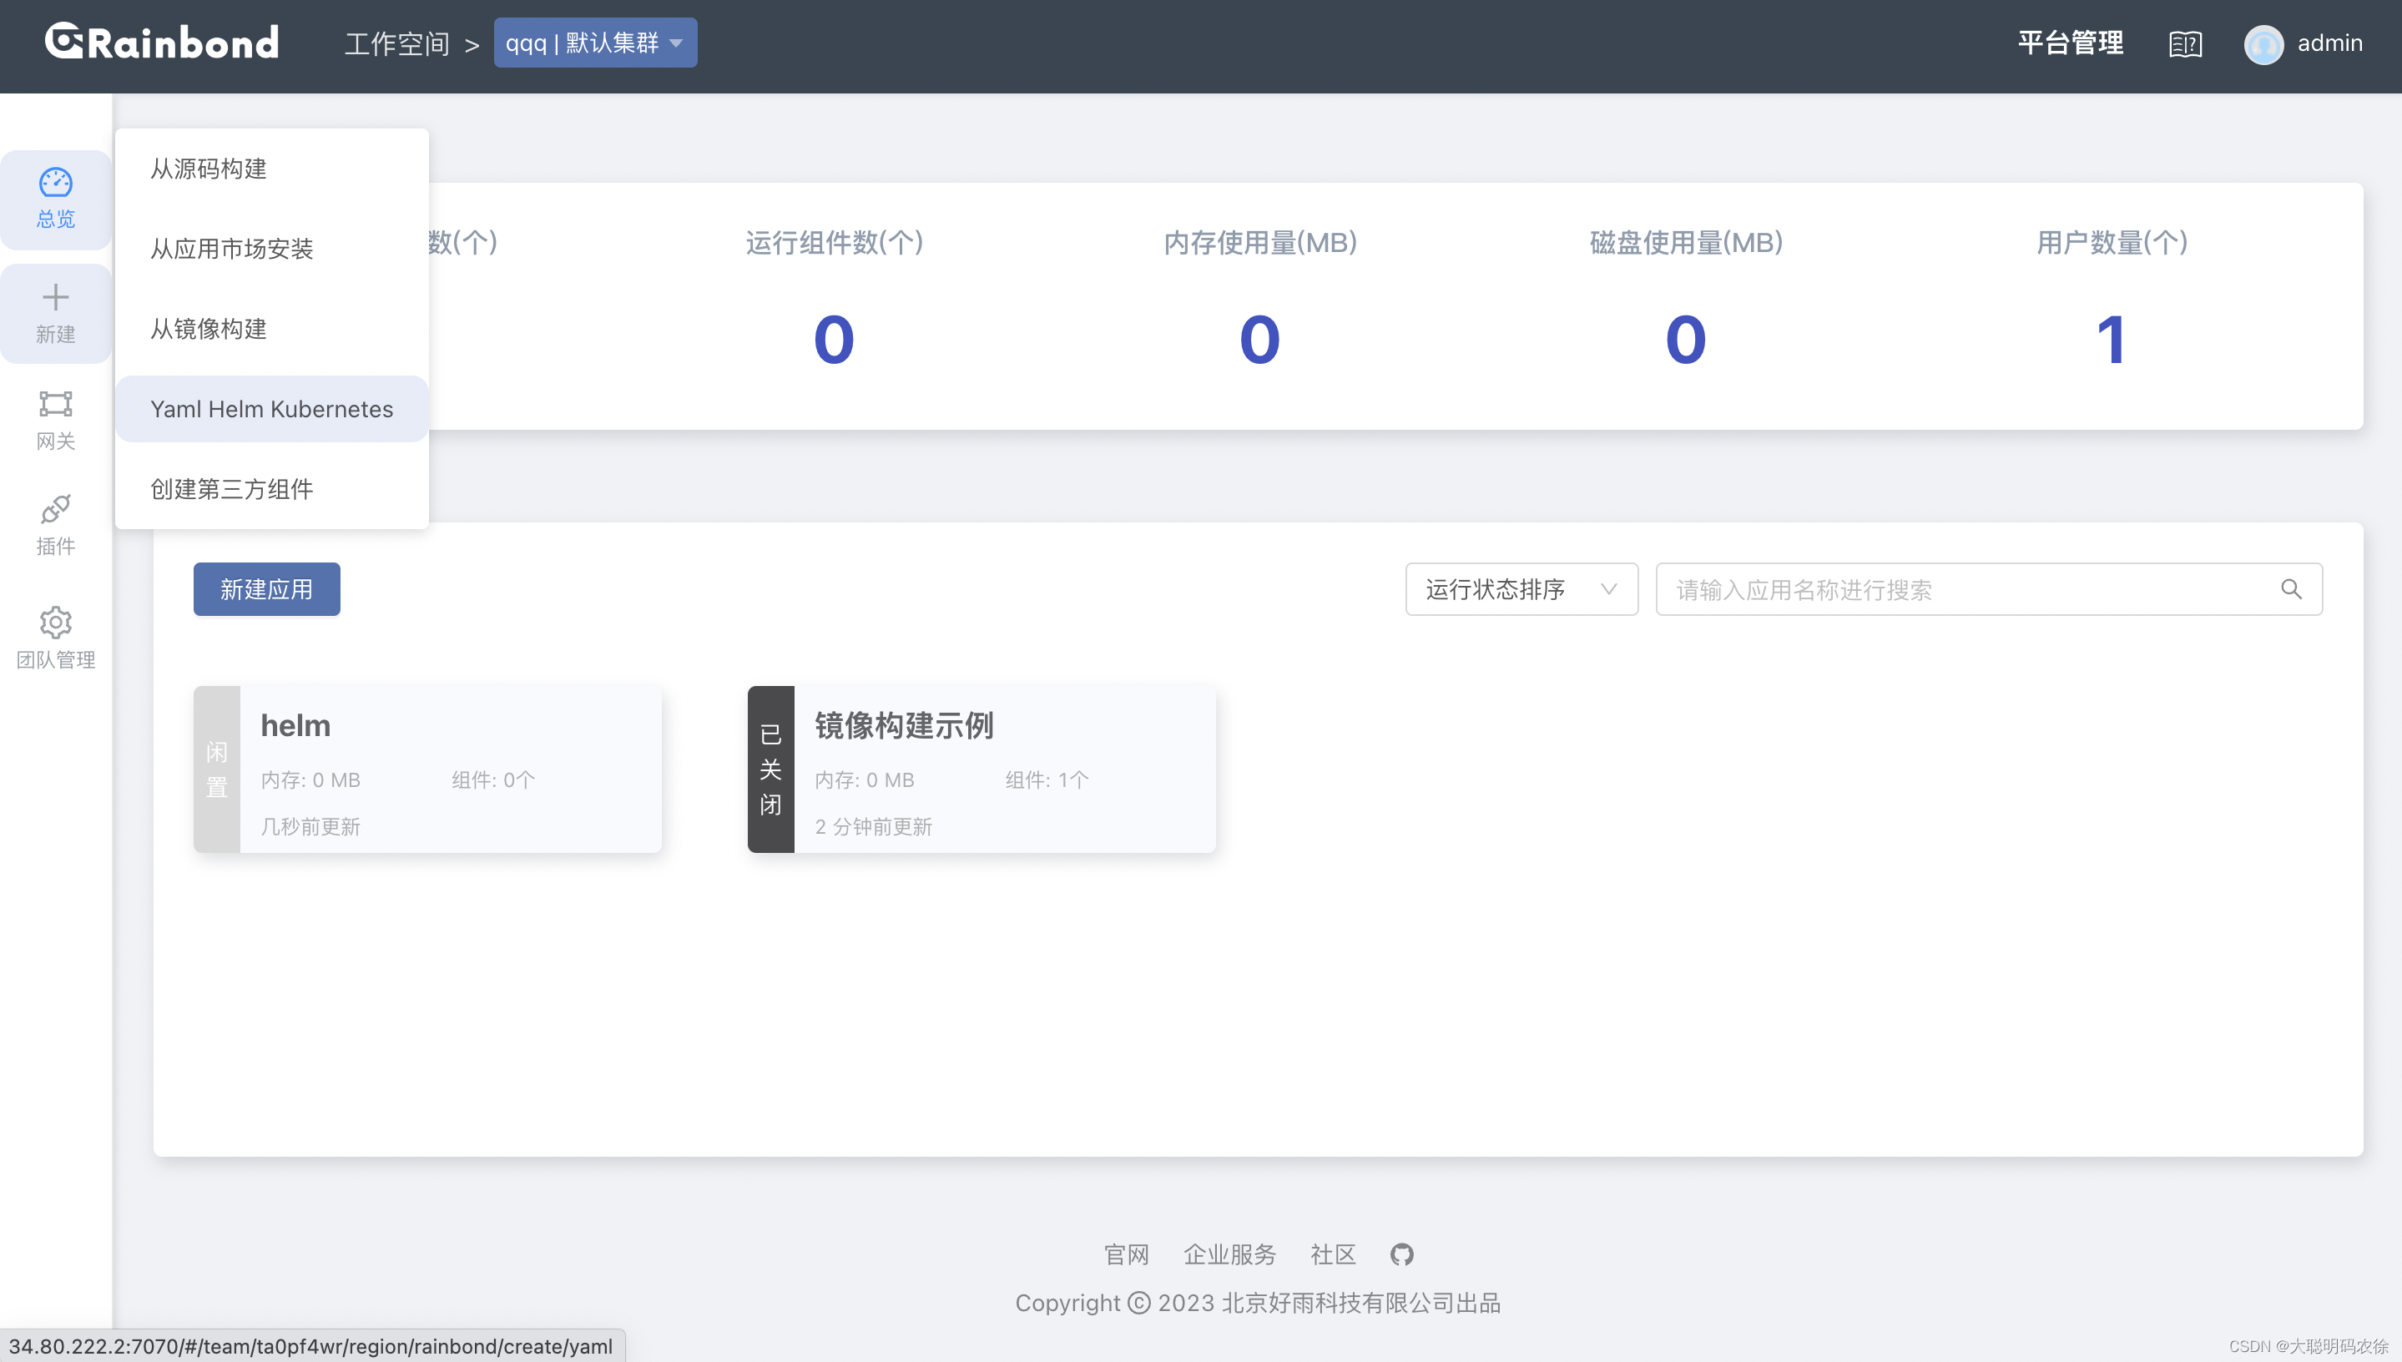Click the documentation book icon in header
The image size is (2402, 1362).
(2185, 44)
